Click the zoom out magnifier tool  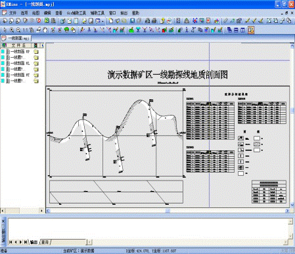pos(18,30)
